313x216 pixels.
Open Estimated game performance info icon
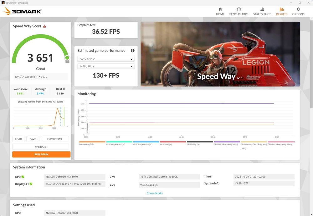[132, 50]
